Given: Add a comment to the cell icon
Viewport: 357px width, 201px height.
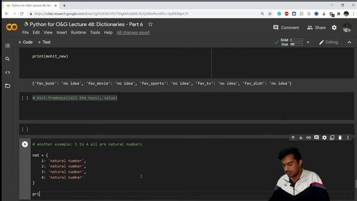Looking at the screenshot, I should tap(316, 137).
